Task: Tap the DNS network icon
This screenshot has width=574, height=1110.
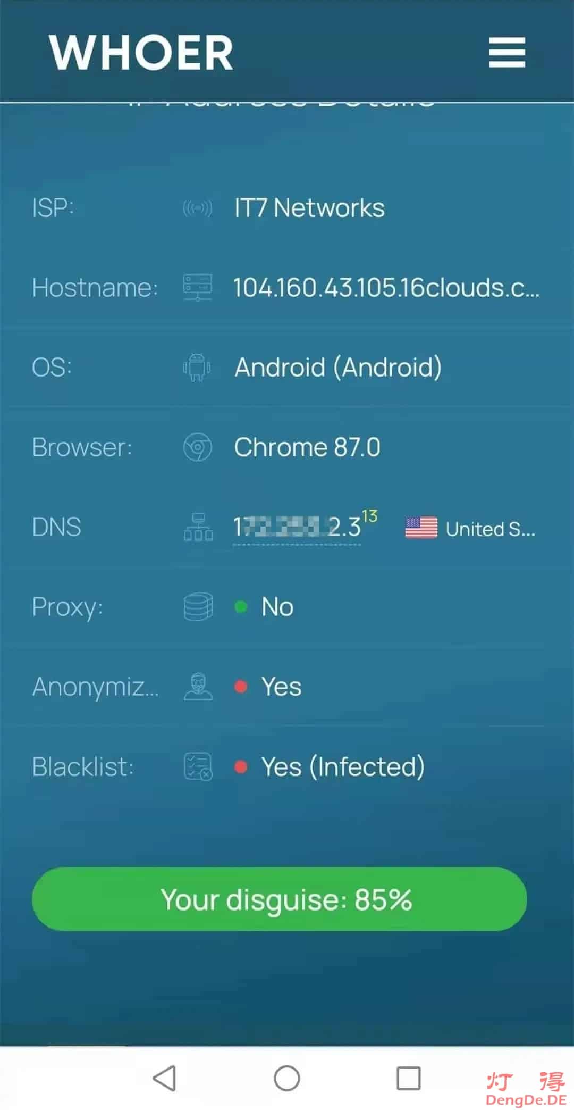Action: pyautogui.click(x=198, y=527)
